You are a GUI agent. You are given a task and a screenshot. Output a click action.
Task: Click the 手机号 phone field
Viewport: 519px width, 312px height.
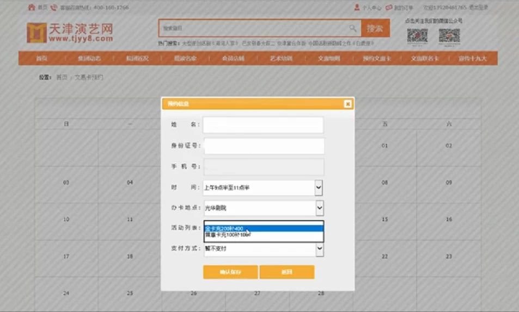264,166
